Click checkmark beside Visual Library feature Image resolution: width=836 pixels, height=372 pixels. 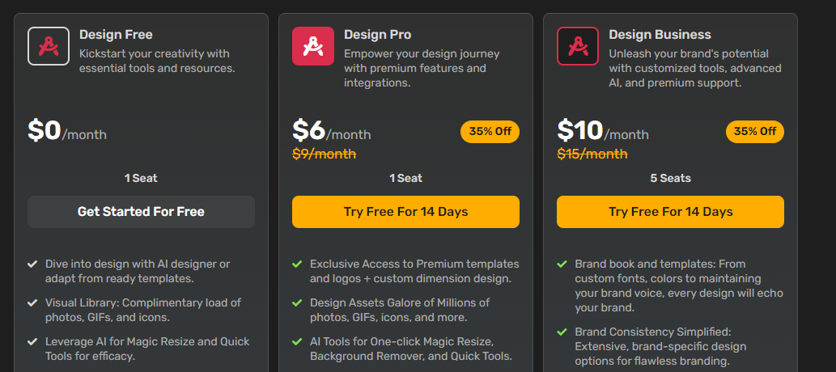pos(32,302)
